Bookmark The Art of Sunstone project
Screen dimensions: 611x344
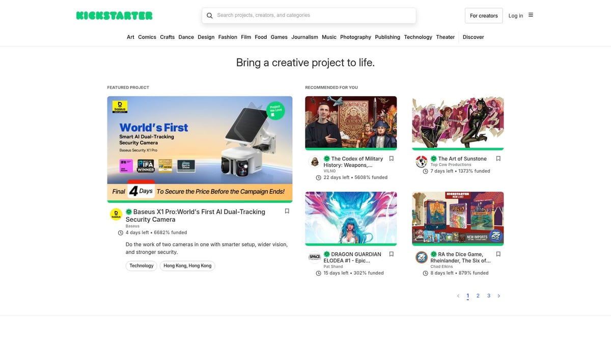[x=498, y=158]
